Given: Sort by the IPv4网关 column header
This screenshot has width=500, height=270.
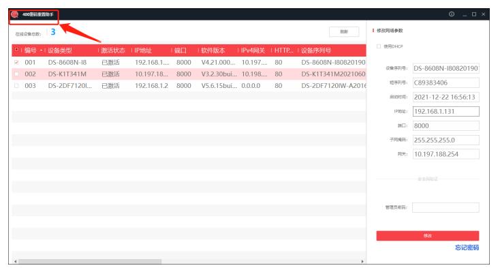Looking at the screenshot, I should 253,50.
